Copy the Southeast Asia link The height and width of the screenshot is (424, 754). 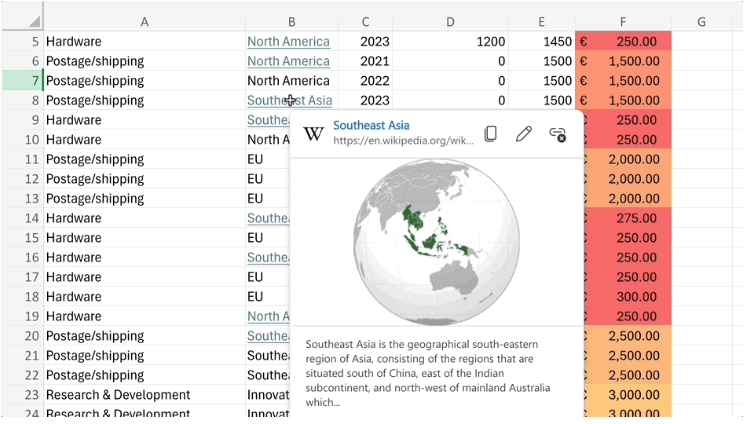click(x=491, y=134)
